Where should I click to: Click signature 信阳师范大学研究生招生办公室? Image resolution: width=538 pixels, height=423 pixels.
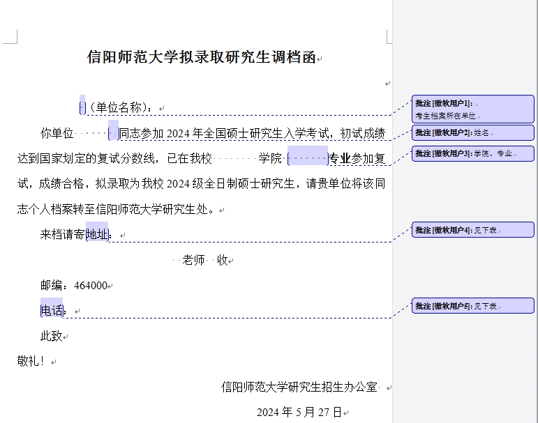(x=299, y=387)
